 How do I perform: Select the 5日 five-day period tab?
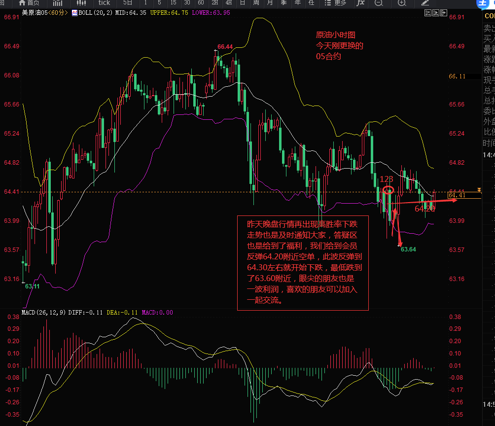pyautogui.click(x=128, y=3)
